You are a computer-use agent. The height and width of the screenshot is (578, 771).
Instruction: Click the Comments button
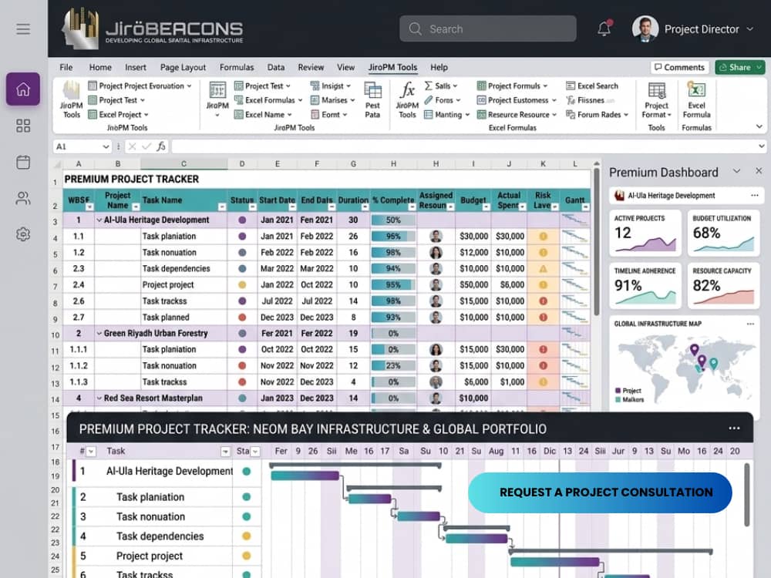(x=679, y=67)
